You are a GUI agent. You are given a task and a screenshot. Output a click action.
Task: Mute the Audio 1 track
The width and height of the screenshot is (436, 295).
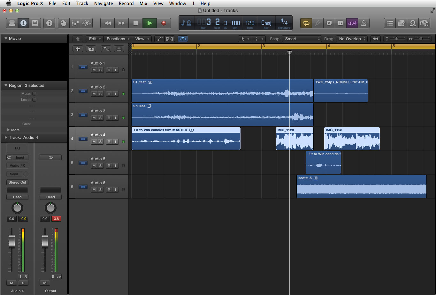94,70
